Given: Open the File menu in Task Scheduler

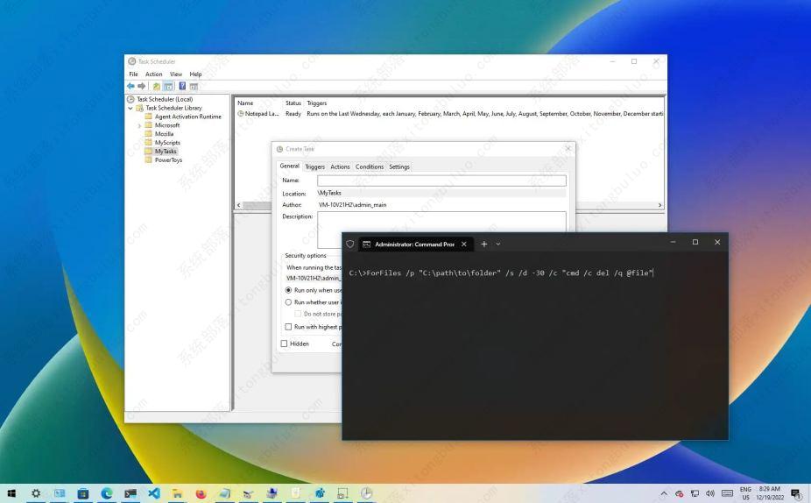Looking at the screenshot, I should tap(133, 74).
